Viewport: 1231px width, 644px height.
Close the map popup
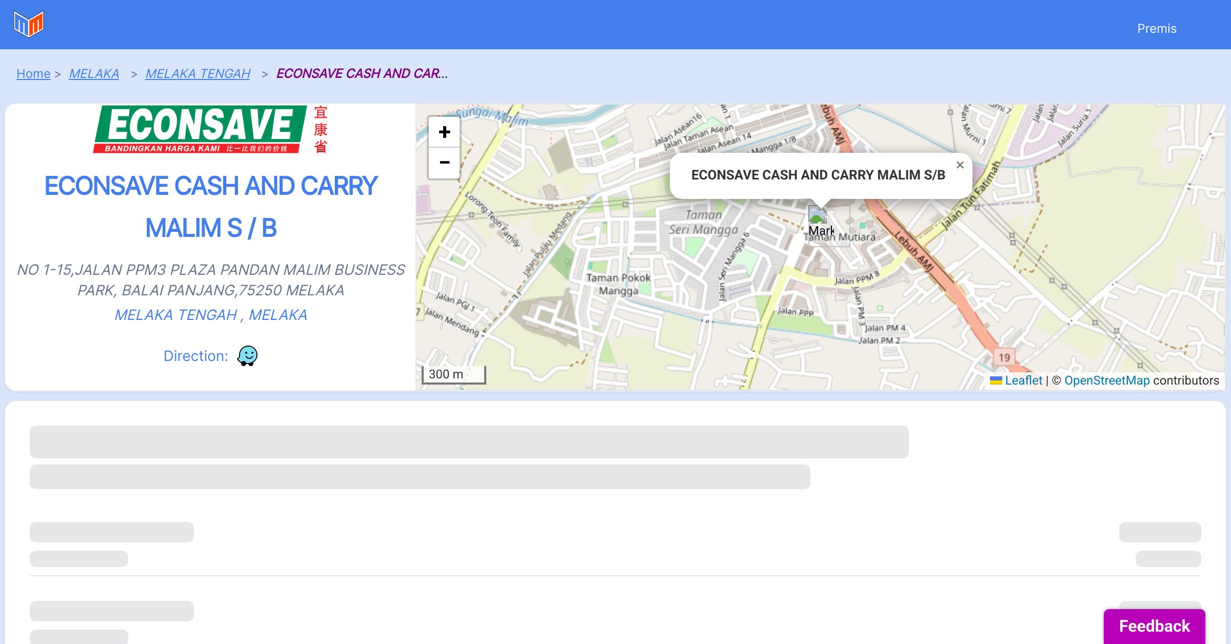(x=960, y=165)
